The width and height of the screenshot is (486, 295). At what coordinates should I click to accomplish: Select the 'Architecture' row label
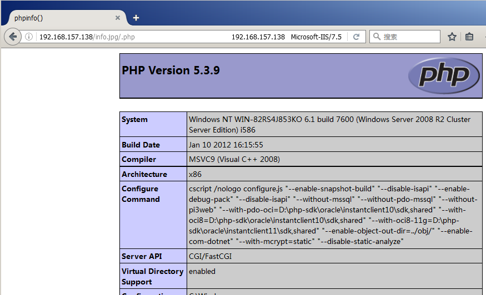tap(144, 174)
